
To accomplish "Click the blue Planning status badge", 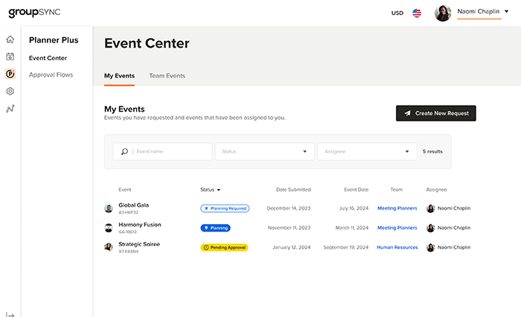I will tap(215, 228).
